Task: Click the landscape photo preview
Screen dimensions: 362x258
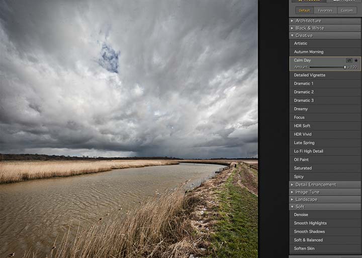Action: (129, 129)
